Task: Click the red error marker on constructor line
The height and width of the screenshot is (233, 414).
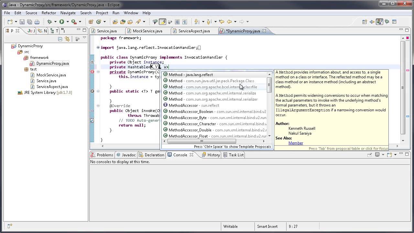Action: coord(92,72)
